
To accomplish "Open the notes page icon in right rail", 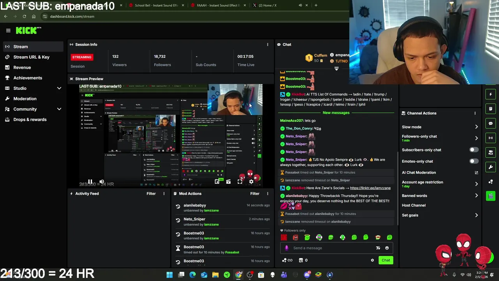I will pyautogui.click(x=491, y=109).
